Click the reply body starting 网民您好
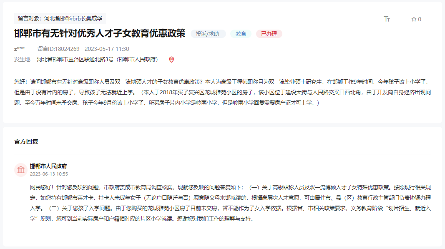Screen dimensions: 445x249 click(231, 203)
